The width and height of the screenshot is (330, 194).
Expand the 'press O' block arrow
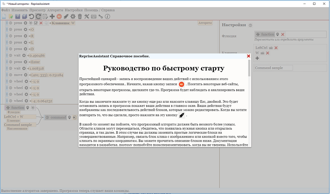(11, 29)
